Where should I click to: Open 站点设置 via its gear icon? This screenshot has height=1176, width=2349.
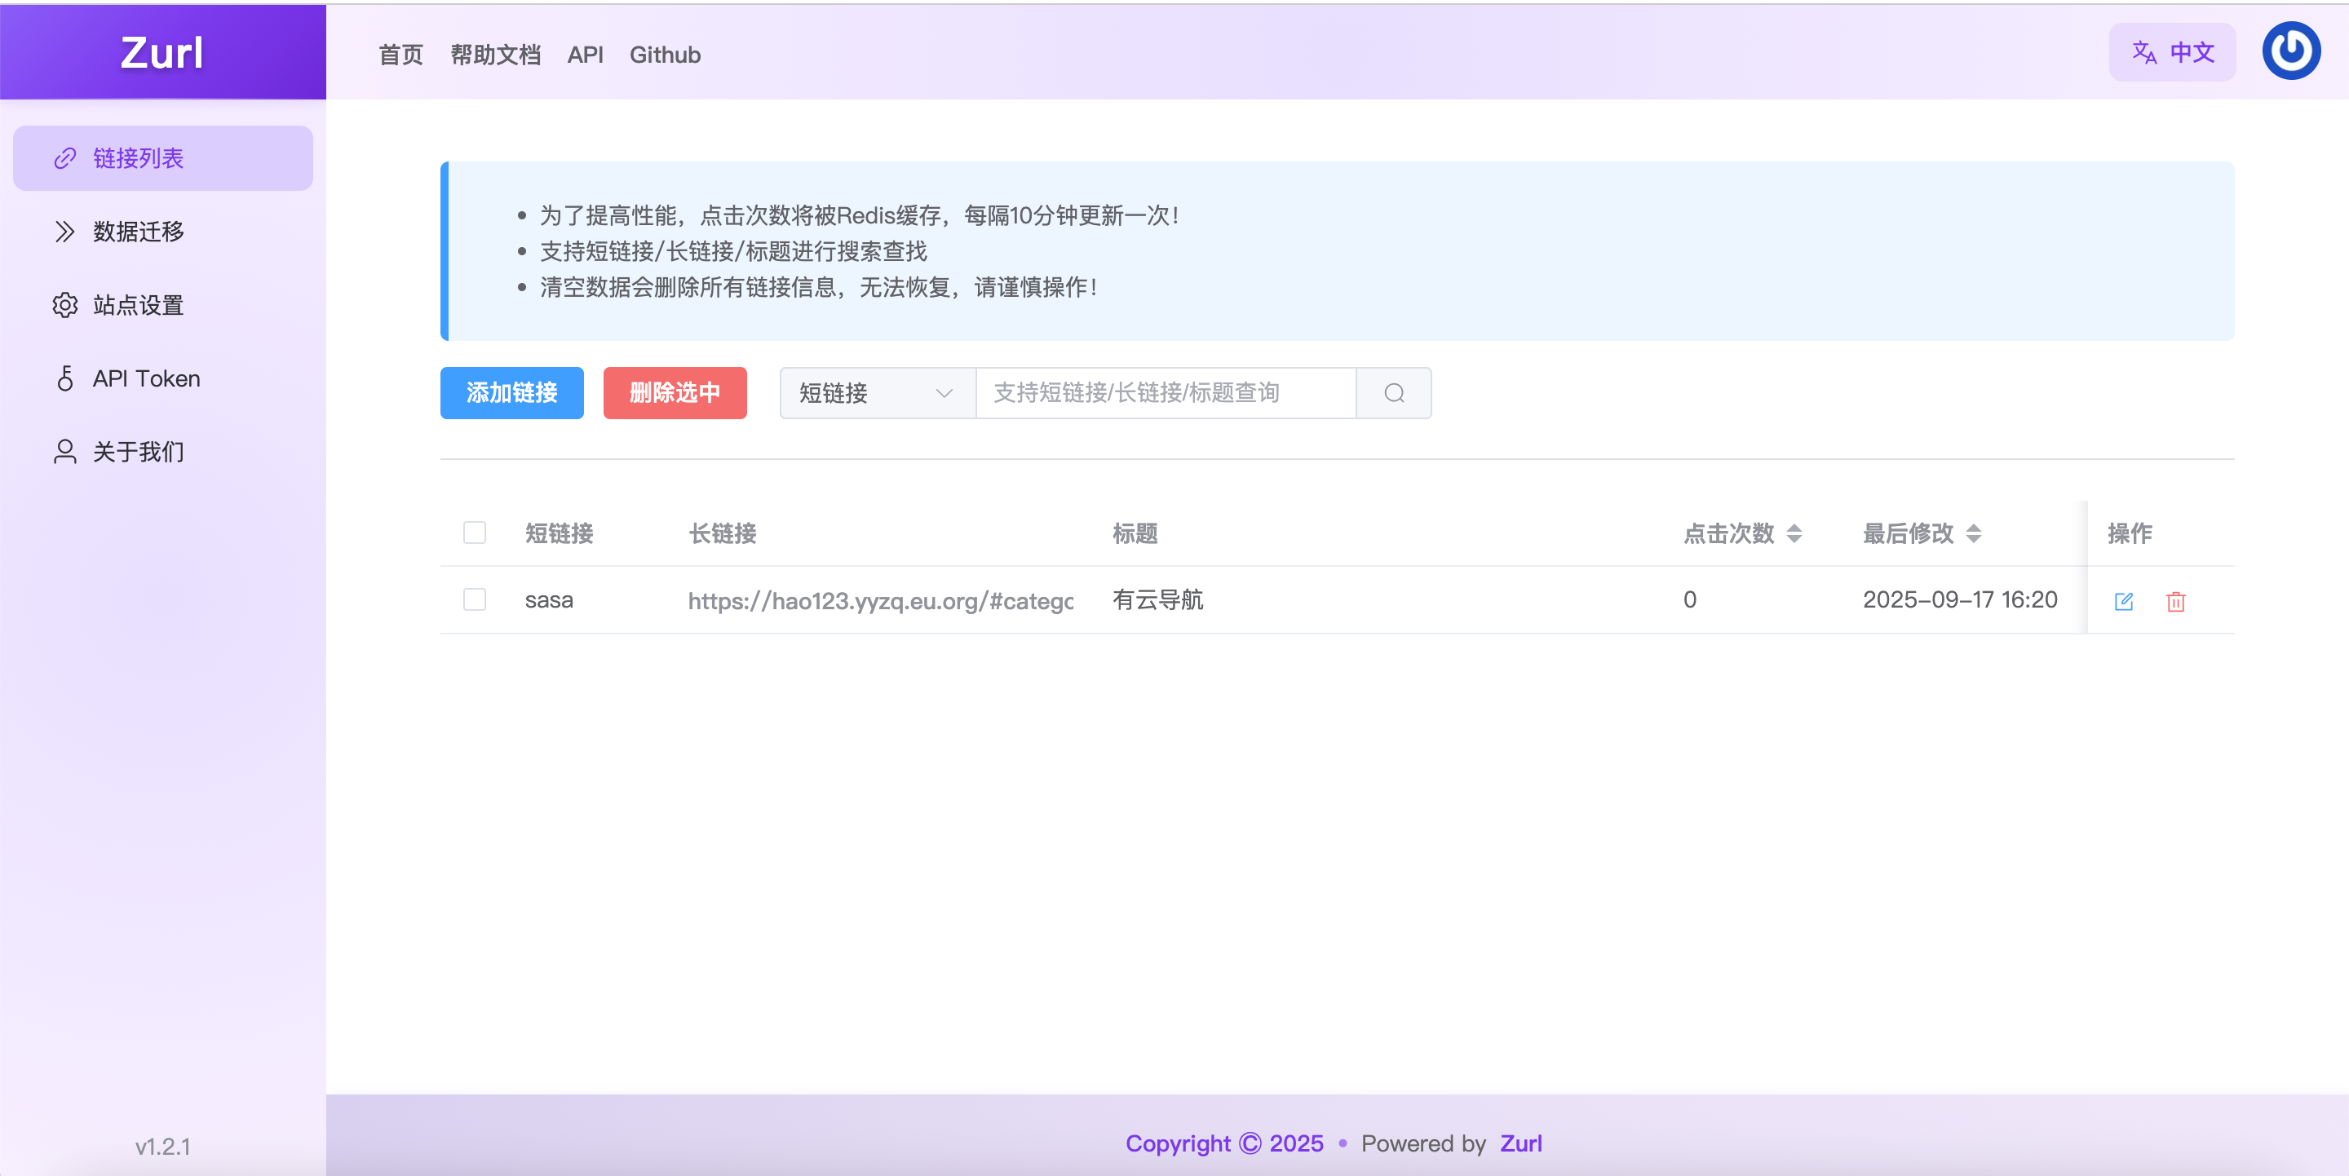tap(64, 304)
